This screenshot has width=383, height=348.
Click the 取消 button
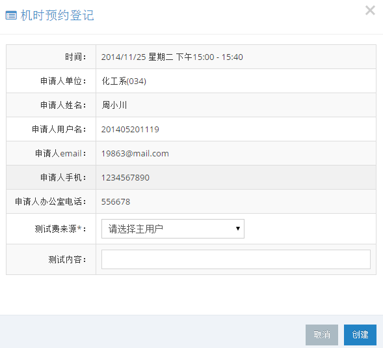[x=322, y=334]
